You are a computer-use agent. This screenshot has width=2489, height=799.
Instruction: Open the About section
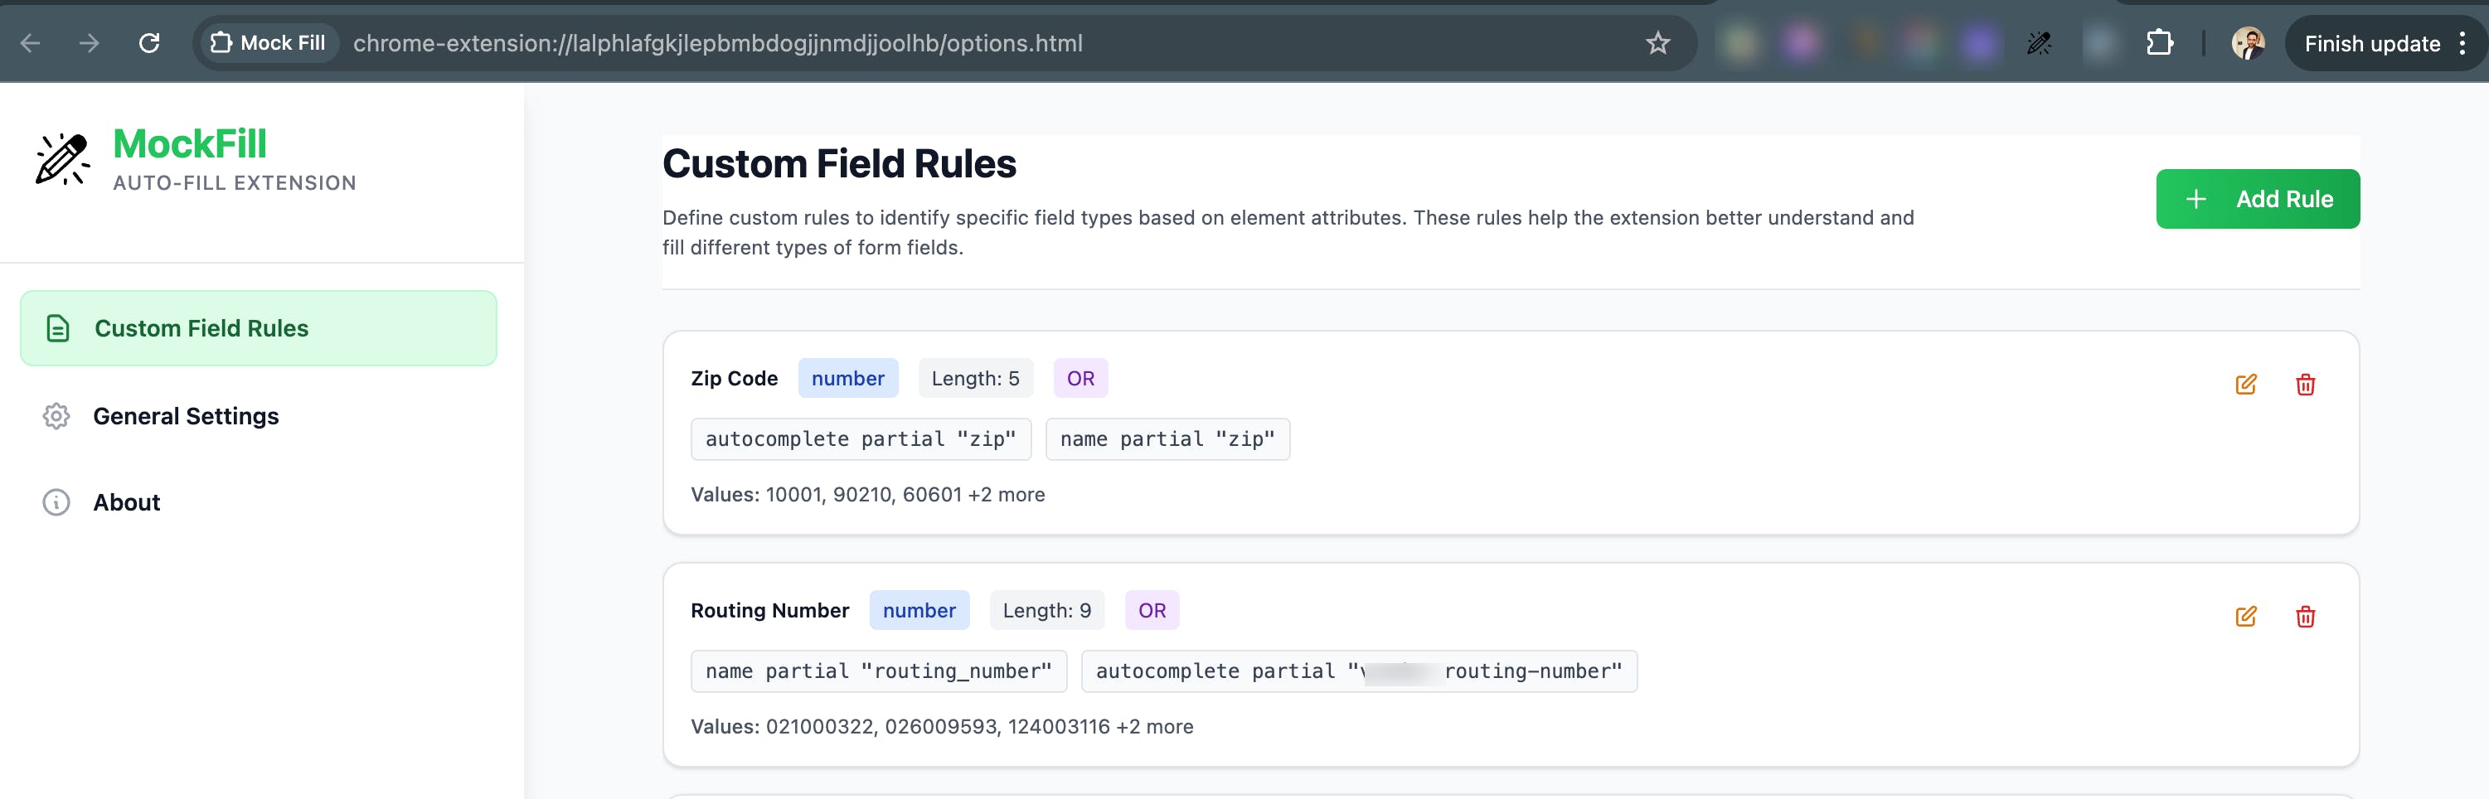(127, 502)
